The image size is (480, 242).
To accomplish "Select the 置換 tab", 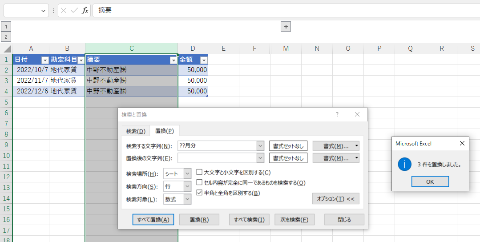I will point(164,131).
